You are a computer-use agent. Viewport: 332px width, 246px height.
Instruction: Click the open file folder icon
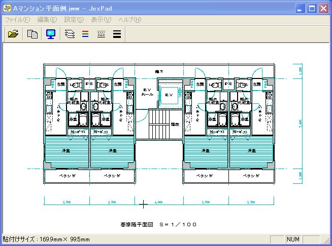pos(13,34)
